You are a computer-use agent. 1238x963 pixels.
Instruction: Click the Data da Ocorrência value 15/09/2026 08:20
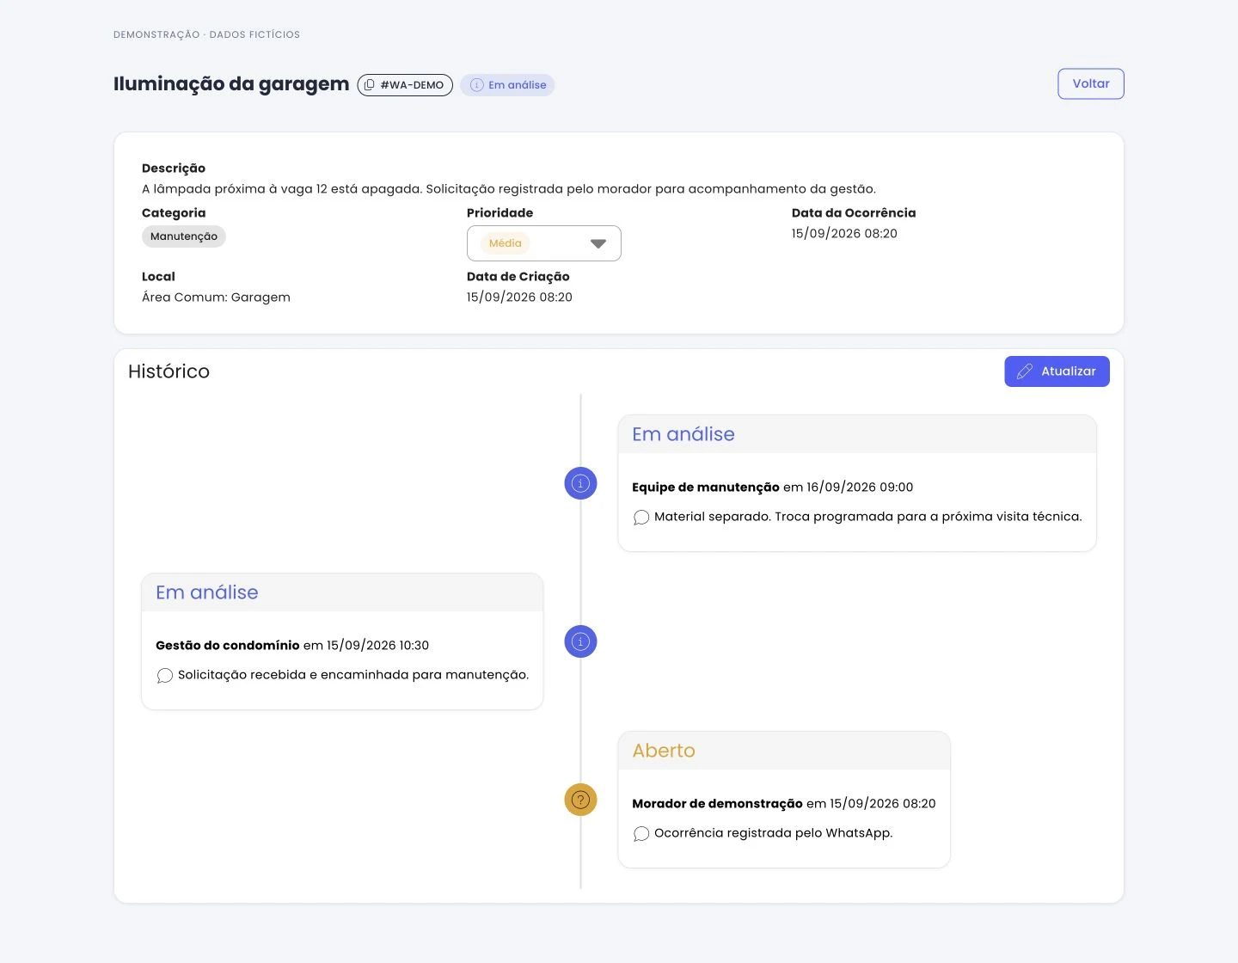point(844,234)
